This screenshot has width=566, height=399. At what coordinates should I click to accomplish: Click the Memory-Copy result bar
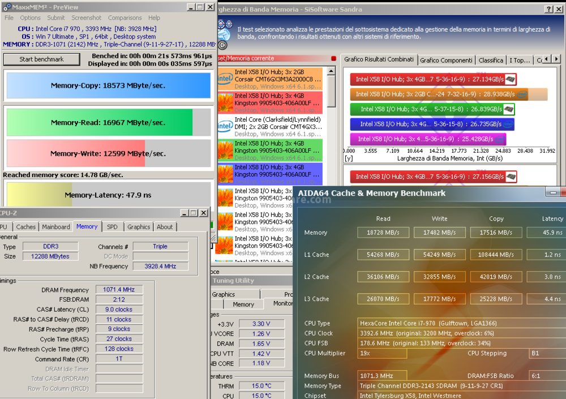108,85
